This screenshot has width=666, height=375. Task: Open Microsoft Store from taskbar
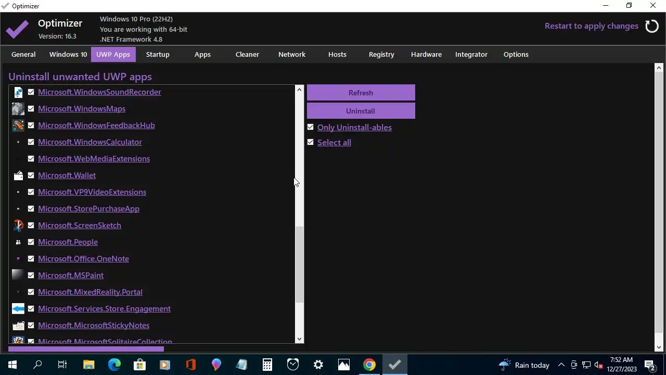coord(139,365)
